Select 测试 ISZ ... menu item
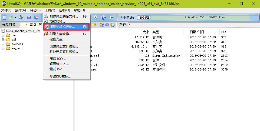Screen dimensions: 260x131 coord(67,69)
